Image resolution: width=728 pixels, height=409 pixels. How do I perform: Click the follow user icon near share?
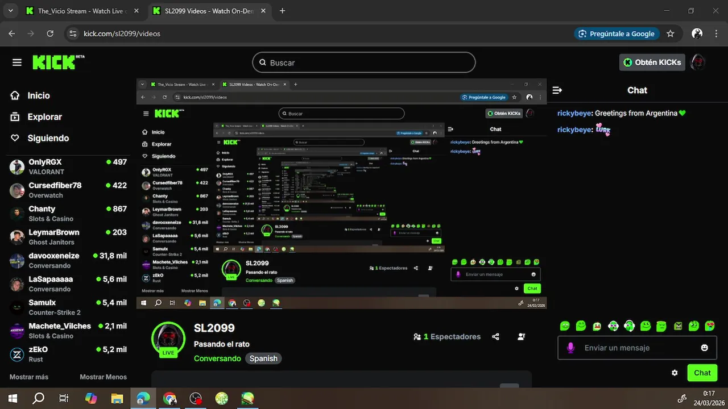coord(522,336)
